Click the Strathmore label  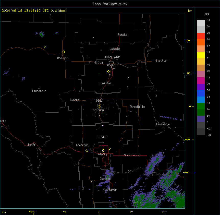(132, 155)
